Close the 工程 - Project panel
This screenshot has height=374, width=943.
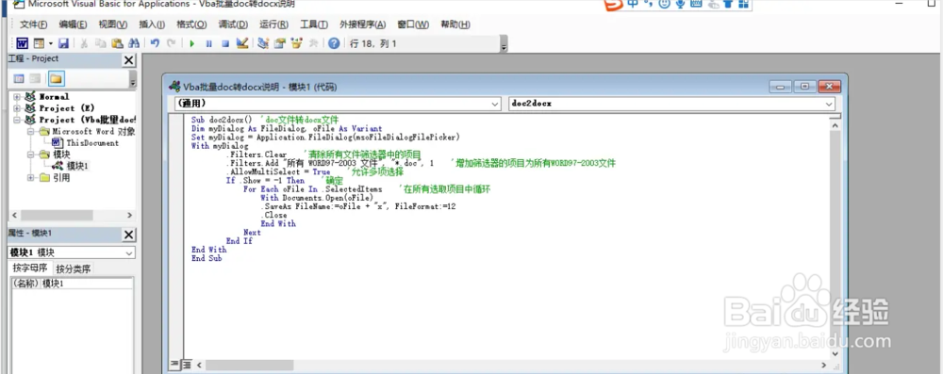pos(128,60)
